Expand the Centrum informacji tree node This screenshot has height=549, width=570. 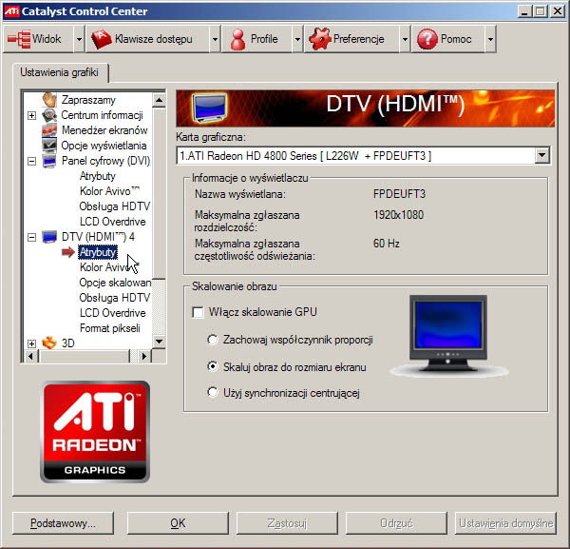pos(31,115)
